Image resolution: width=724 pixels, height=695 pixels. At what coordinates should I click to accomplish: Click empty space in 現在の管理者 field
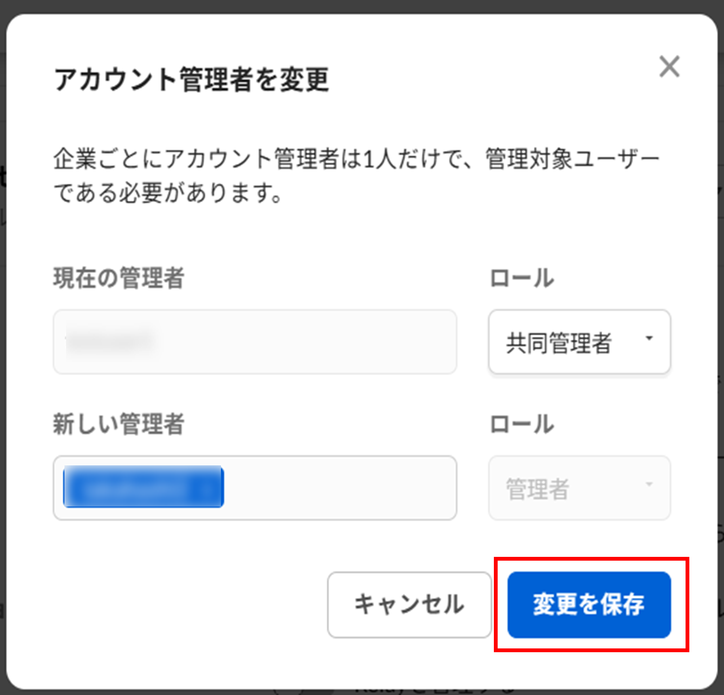[303, 342]
